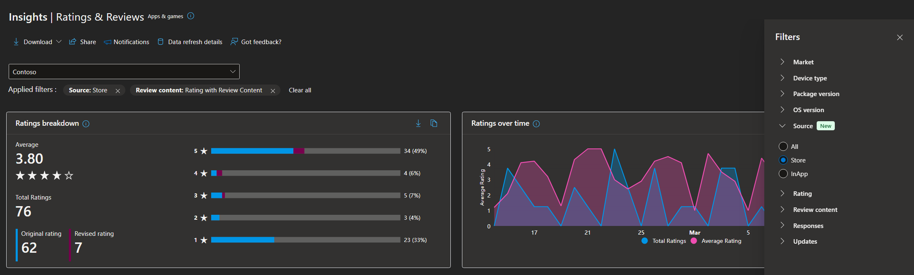Open Notifications megaphone icon
The image size is (914, 275).
tap(107, 42)
